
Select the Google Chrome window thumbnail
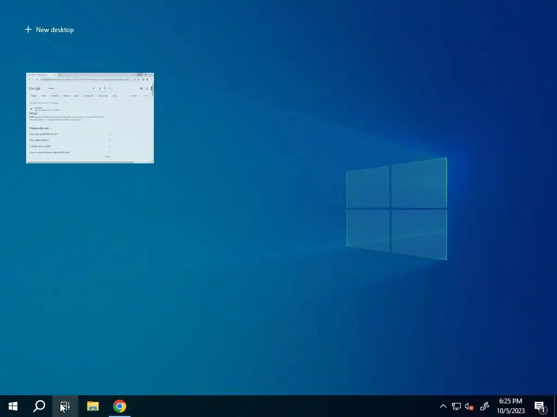90,118
